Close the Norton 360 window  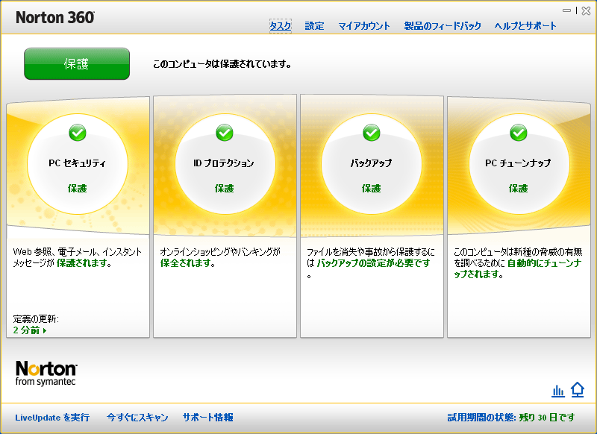point(587,10)
